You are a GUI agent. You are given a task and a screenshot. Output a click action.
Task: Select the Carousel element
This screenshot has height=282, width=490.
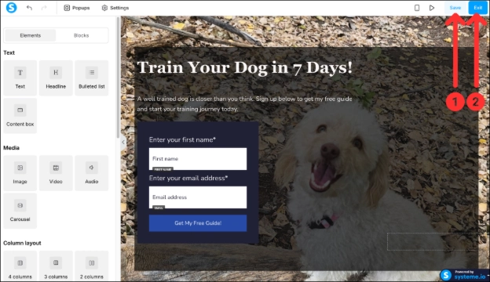pos(20,211)
